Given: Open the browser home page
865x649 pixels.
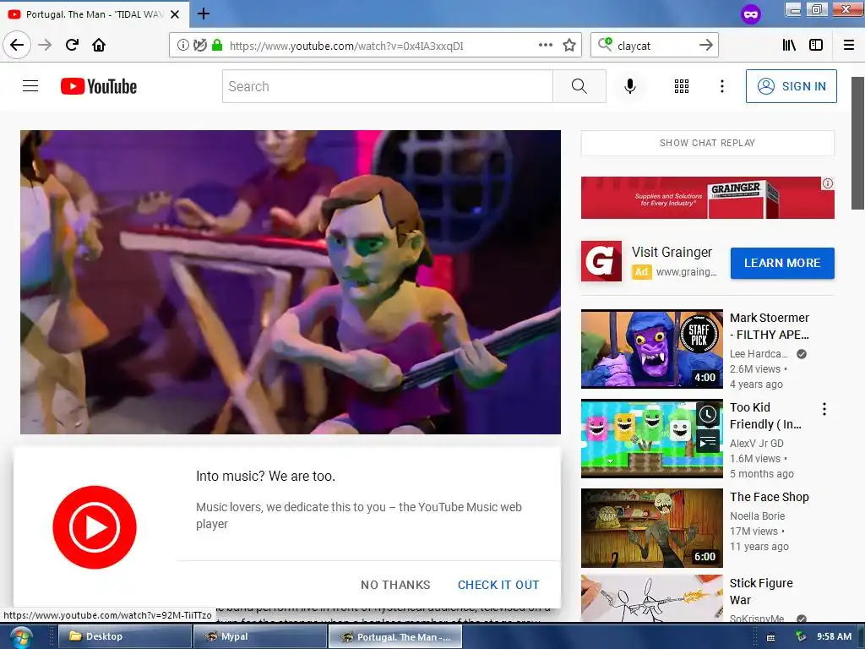Looking at the screenshot, I should click(99, 45).
